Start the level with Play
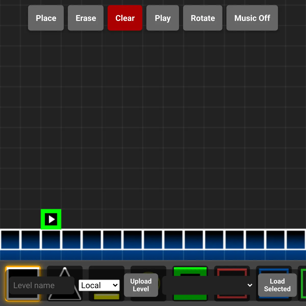The height and width of the screenshot is (306, 306). [x=163, y=18]
